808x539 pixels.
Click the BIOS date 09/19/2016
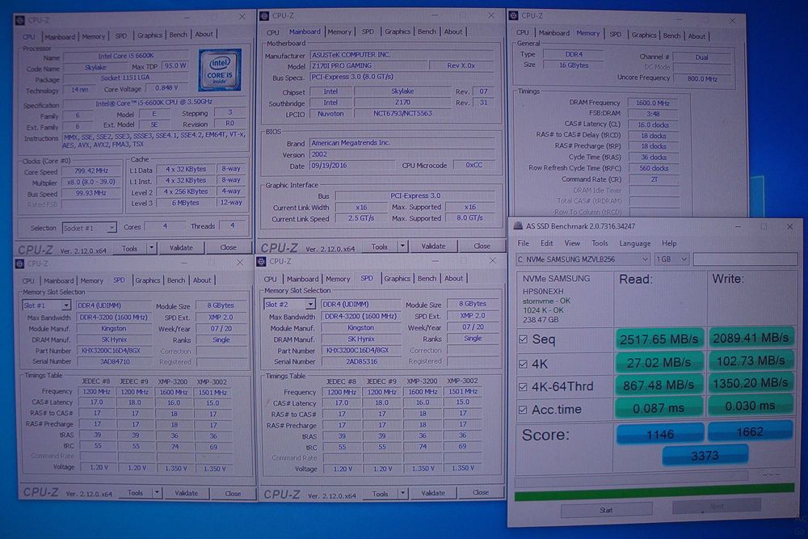[x=354, y=166]
